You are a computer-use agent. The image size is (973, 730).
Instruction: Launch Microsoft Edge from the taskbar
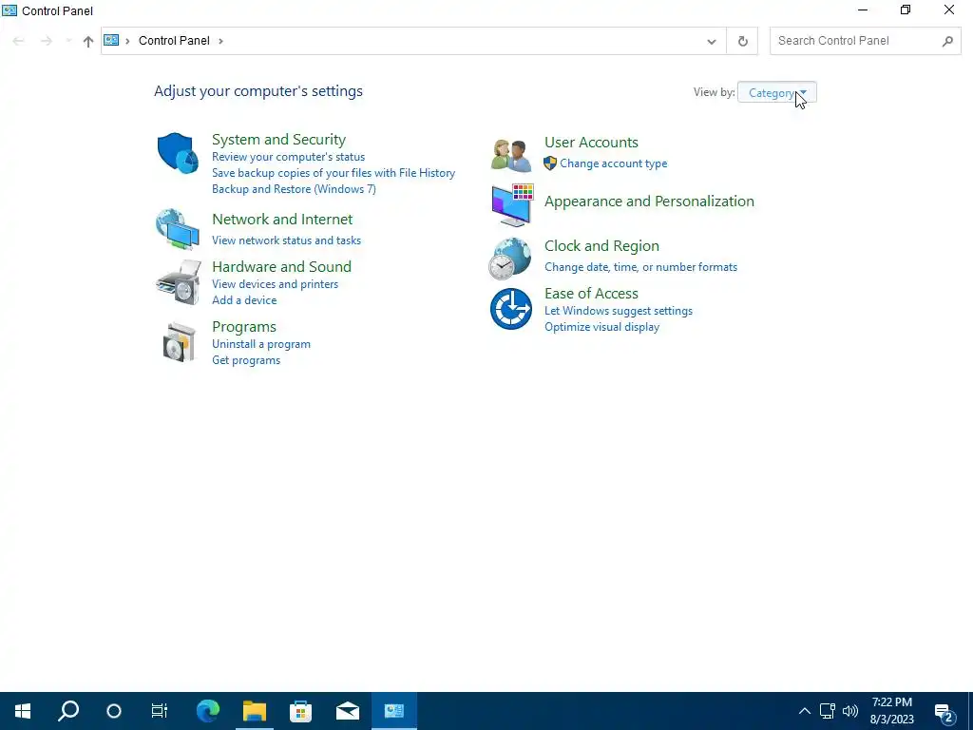pos(208,711)
